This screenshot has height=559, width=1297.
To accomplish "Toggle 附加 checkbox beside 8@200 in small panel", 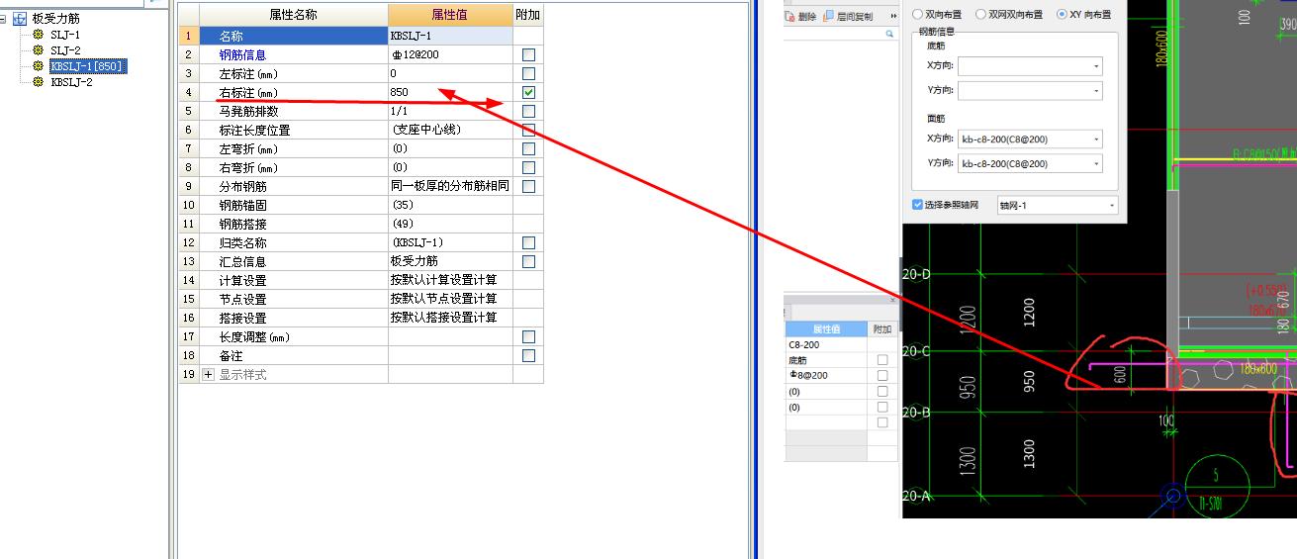I will coord(882,376).
